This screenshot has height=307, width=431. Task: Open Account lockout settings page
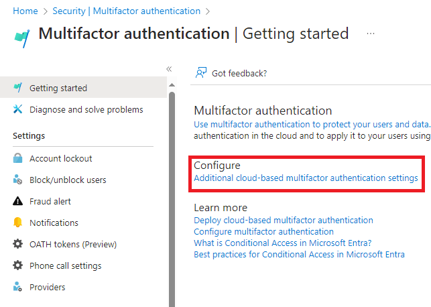click(61, 159)
